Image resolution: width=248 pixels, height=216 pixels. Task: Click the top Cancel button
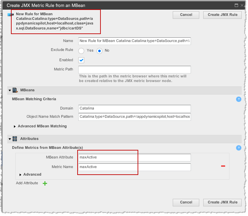click(186, 15)
